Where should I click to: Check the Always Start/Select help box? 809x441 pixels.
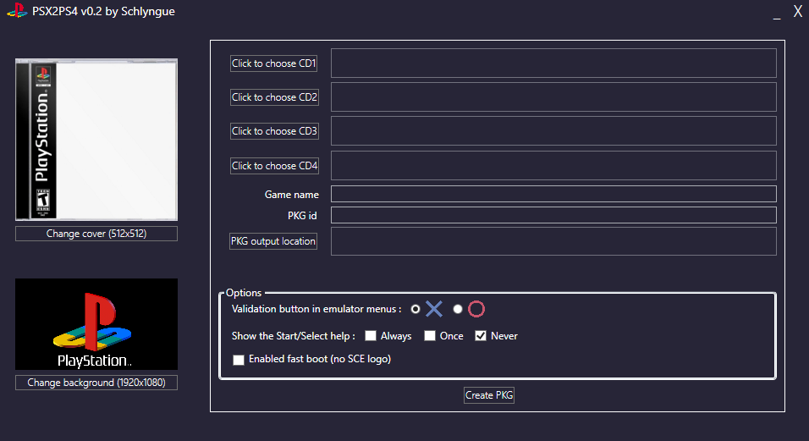tap(371, 336)
